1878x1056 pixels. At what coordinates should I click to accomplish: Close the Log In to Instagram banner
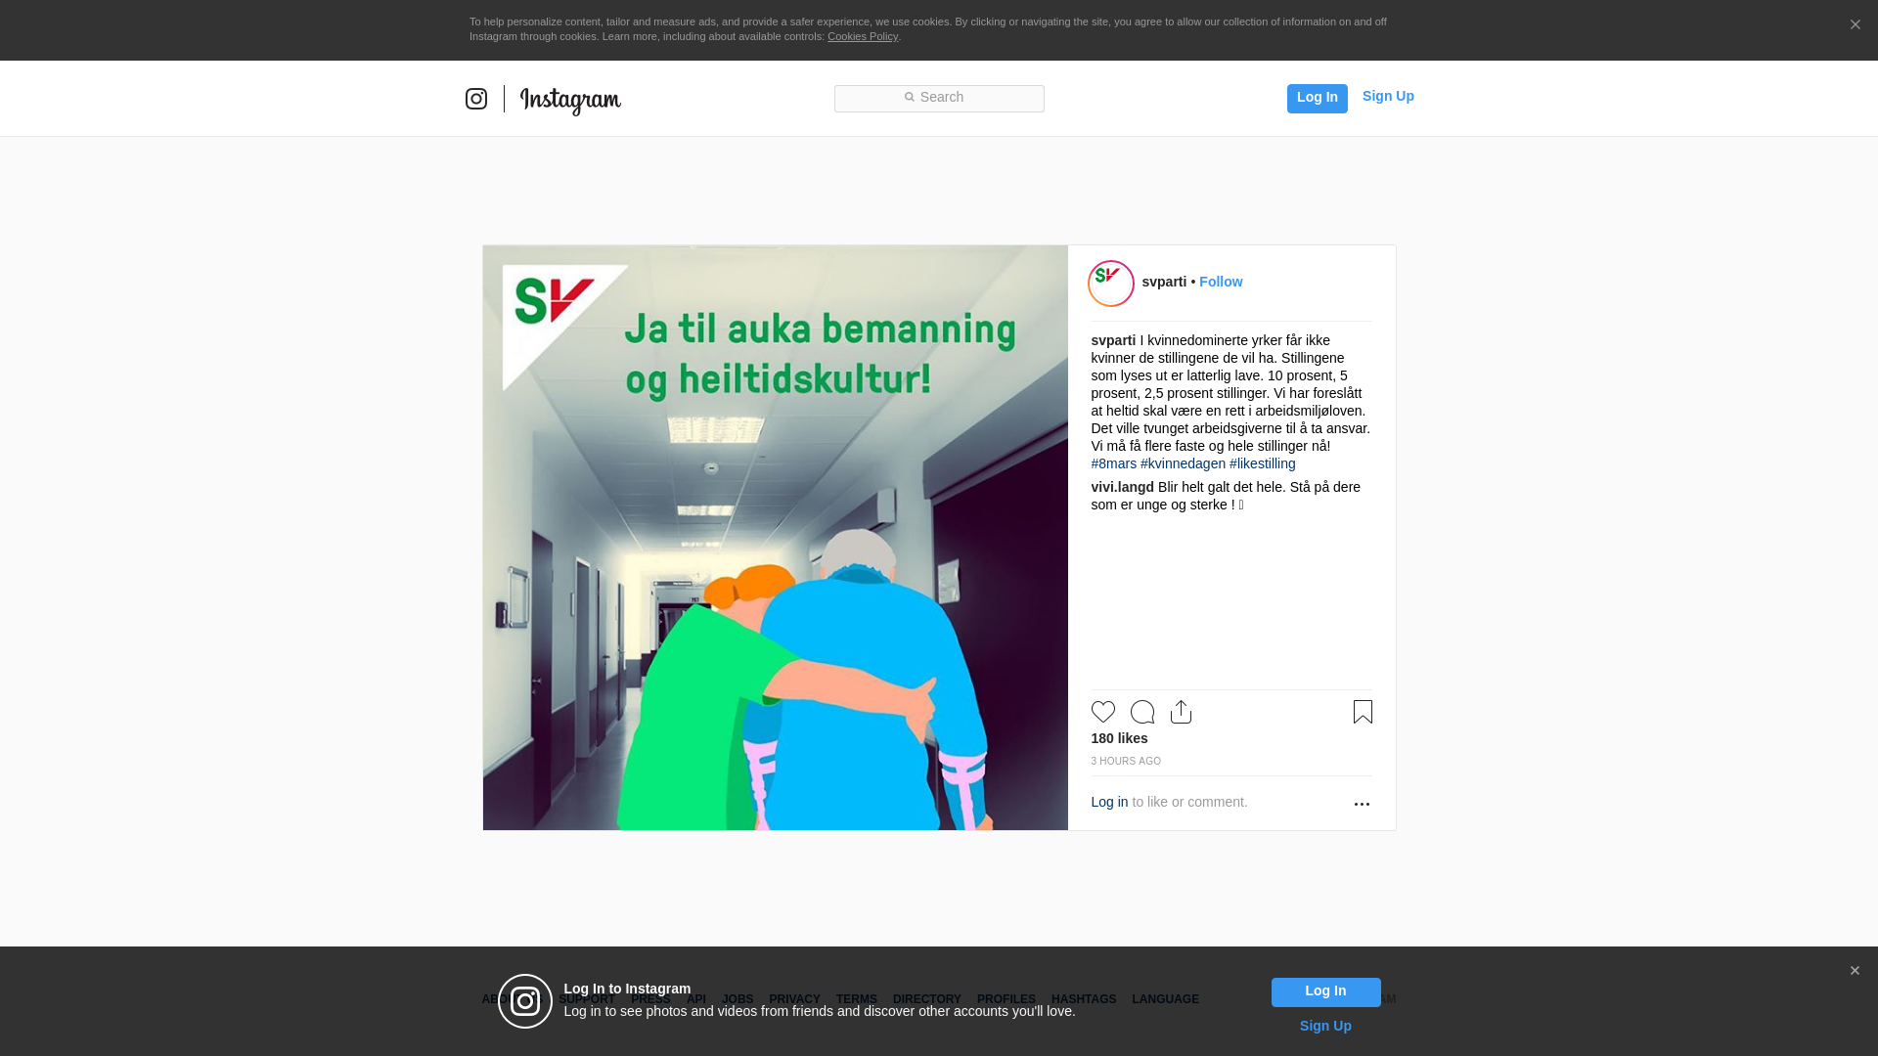tap(1855, 971)
